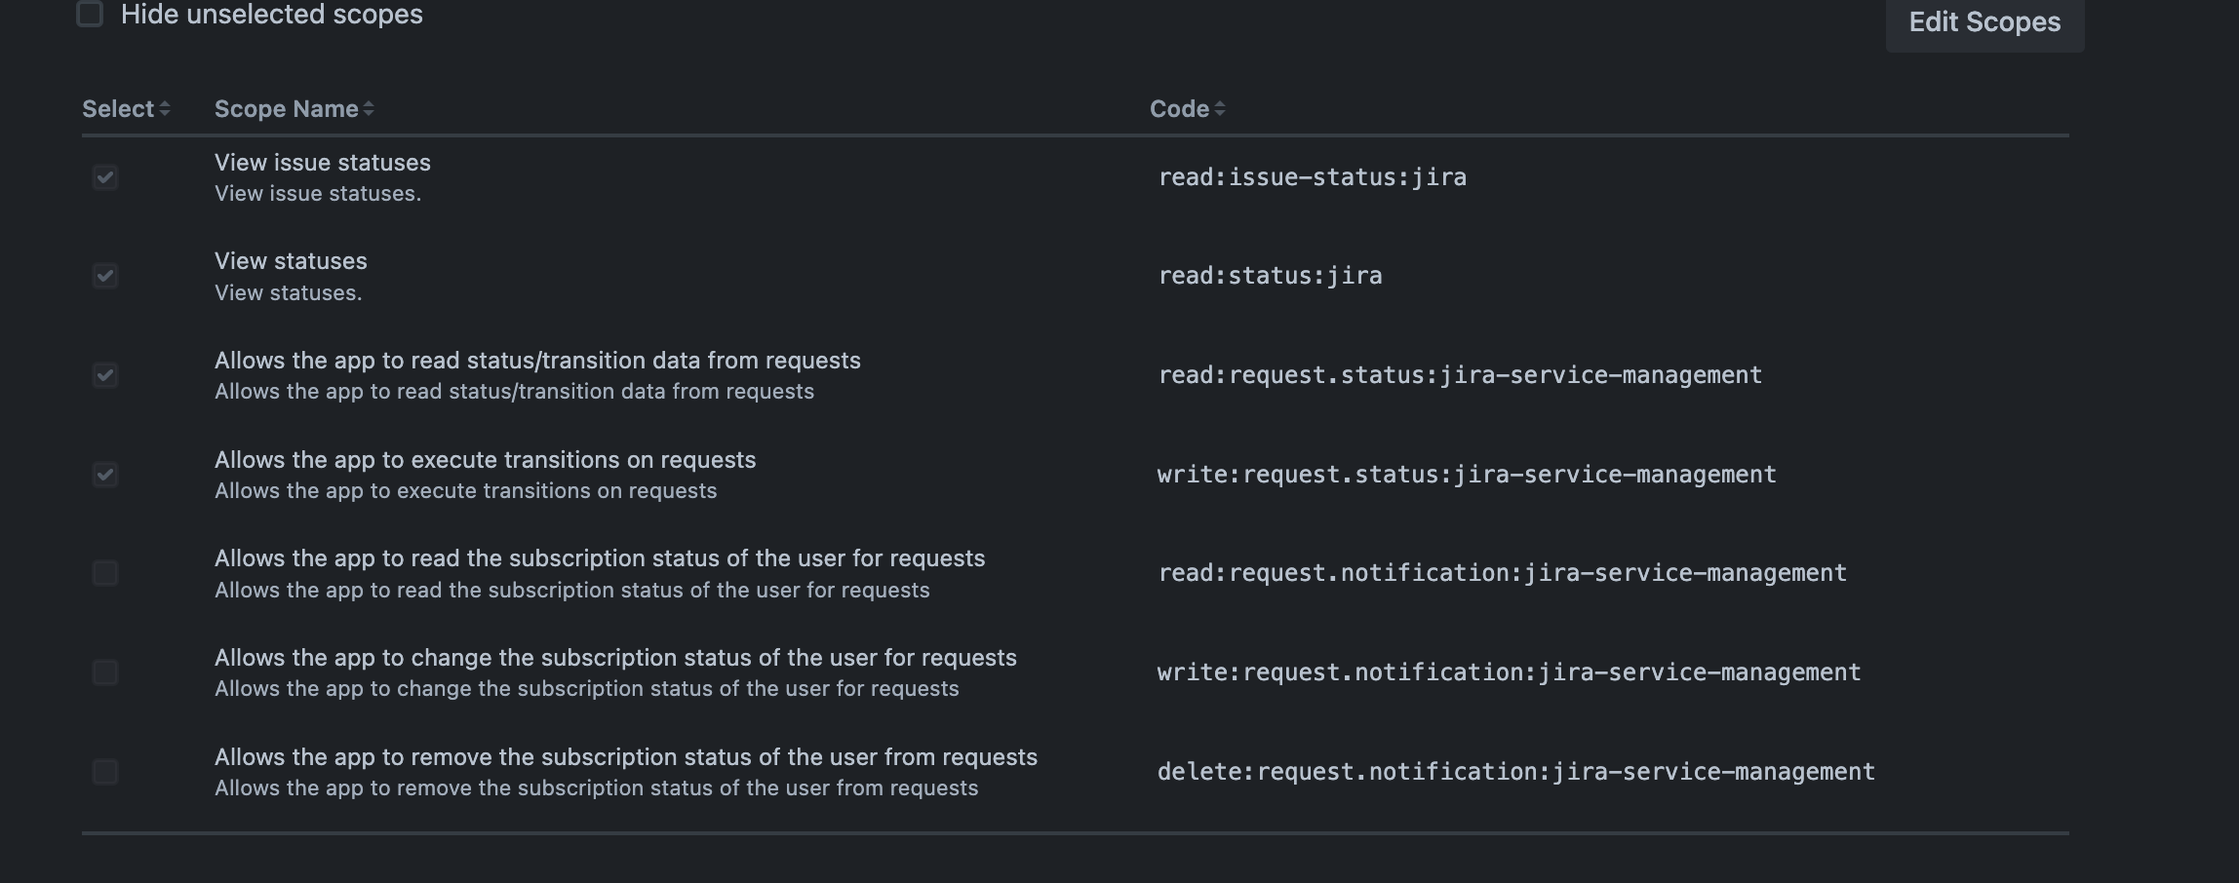The image size is (2239, 883).
Task: Click the View issue statuses scope title
Action: (x=323, y=163)
